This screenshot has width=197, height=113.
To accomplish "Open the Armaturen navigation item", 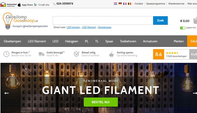I will coord(150,41).
